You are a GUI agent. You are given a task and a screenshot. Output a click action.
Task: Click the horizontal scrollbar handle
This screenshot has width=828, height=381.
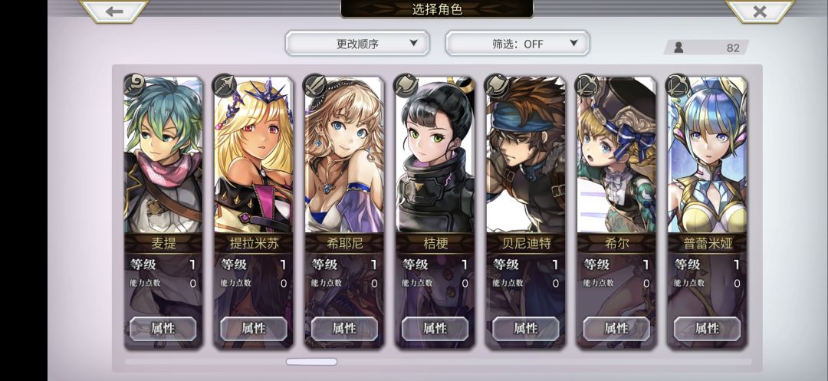pyautogui.click(x=311, y=362)
